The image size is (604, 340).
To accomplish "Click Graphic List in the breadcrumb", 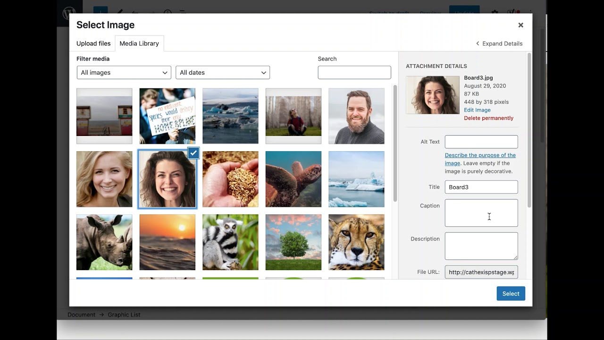I will click(x=124, y=314).
